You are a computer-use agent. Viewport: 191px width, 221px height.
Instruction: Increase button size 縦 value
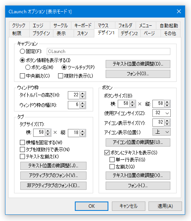tap(167, 102)
